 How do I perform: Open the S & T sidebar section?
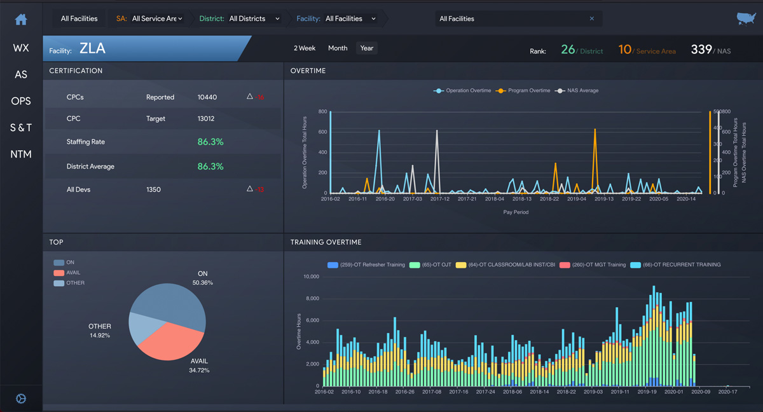21,128
